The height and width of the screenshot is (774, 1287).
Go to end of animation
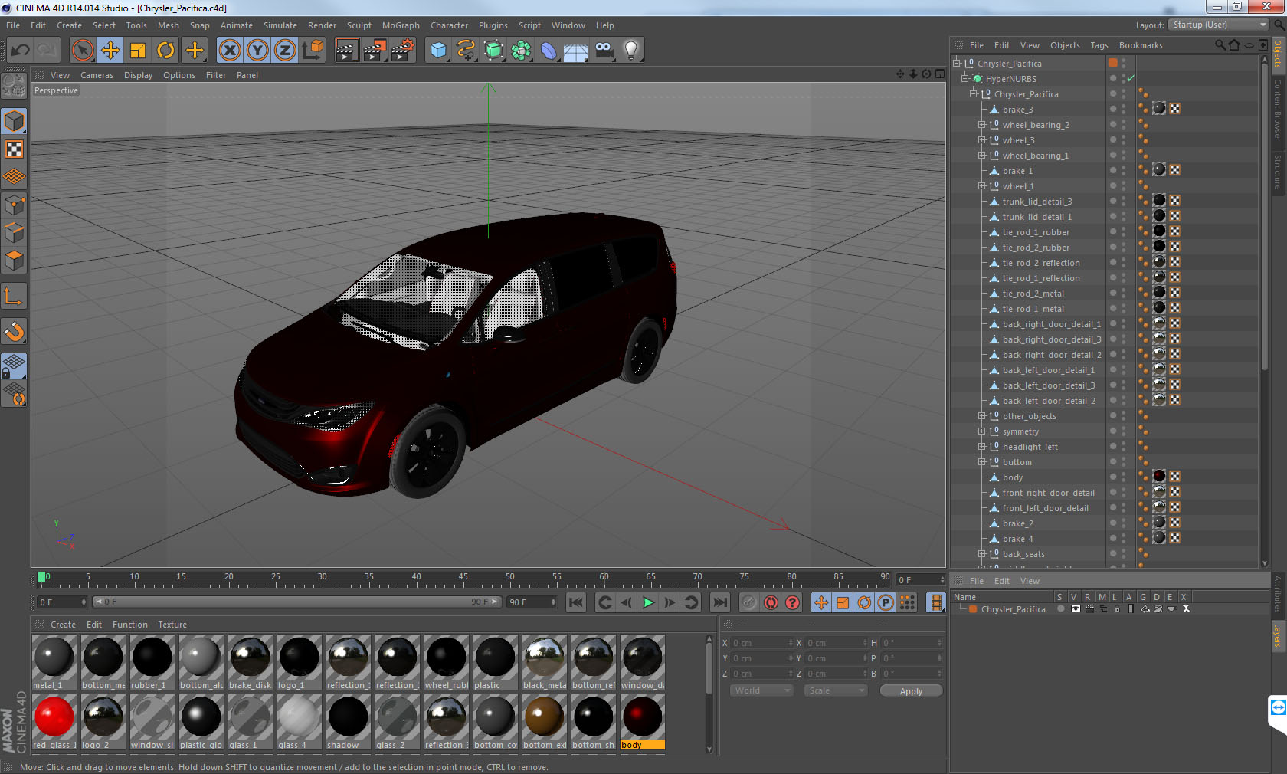[x=720, y=602]
